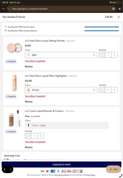Clear the URL with the round x icon

point(113,9)
